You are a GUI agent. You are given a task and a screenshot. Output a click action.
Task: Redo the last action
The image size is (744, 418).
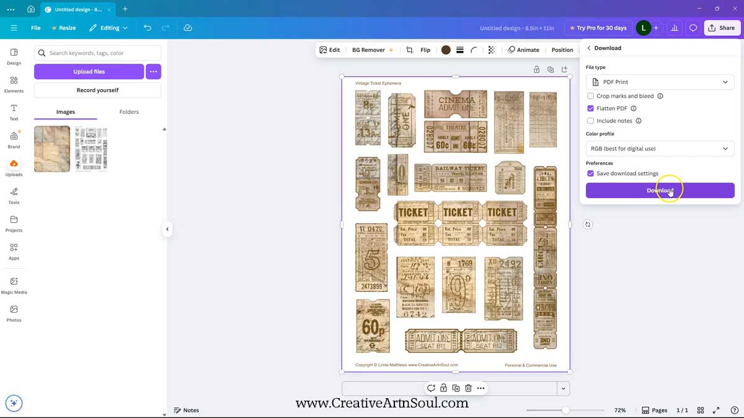[166, 28]
